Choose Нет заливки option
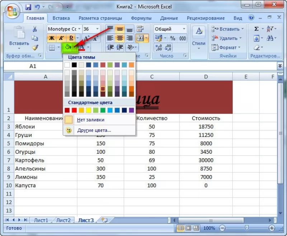The image size is (287, 236). tap(99, 120)
